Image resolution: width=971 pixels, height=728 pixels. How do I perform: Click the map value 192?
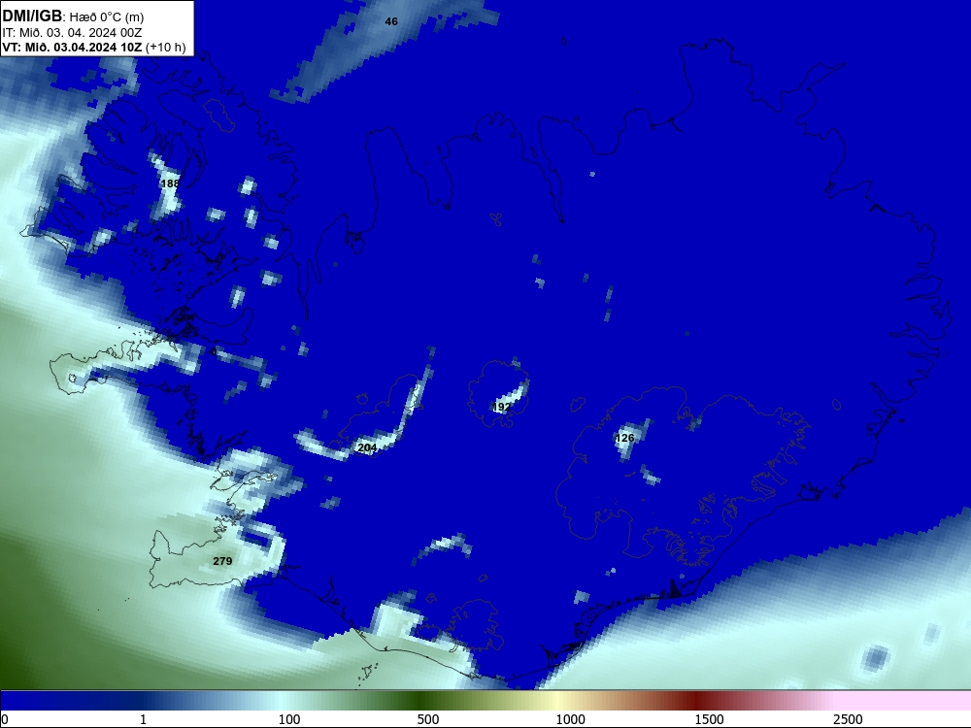pos(502,407)
